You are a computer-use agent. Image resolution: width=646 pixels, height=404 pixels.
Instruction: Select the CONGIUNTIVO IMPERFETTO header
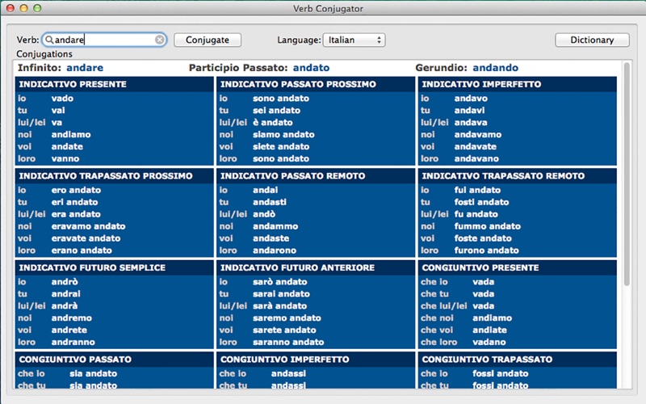316,360
